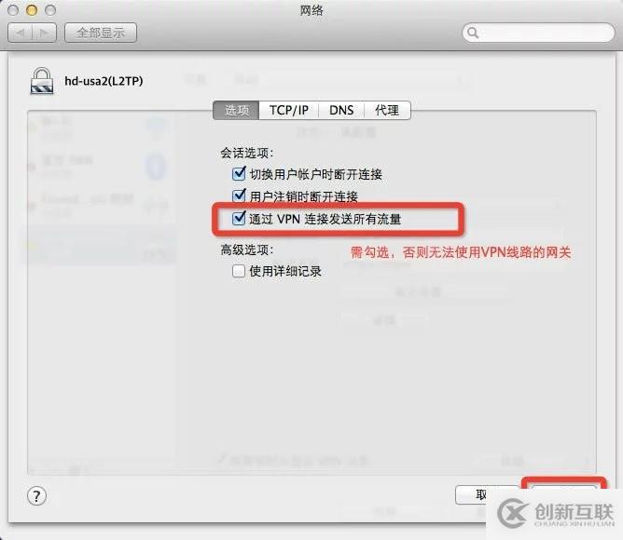Open the DNS tab
623x540 pixels.
tap(341, 110)
